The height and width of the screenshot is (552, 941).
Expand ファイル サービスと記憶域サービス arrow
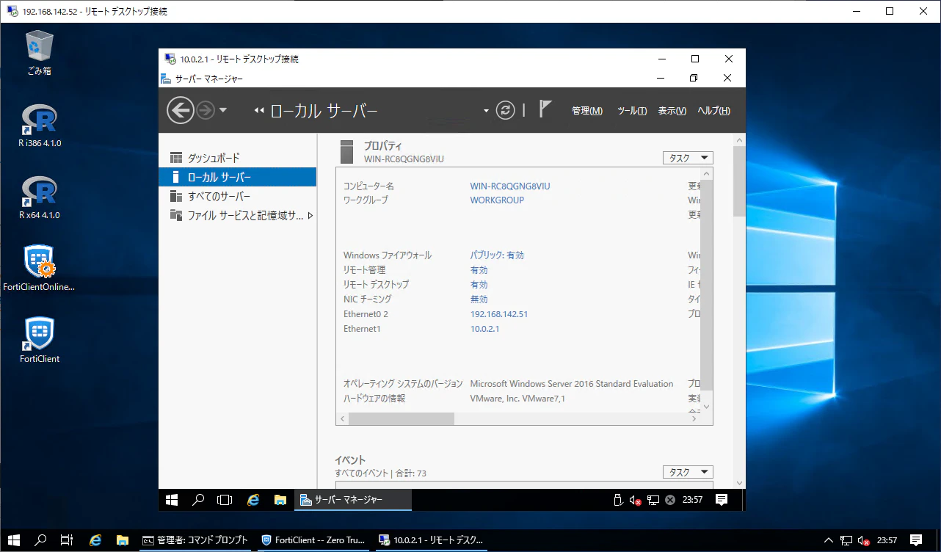[310, 216]
